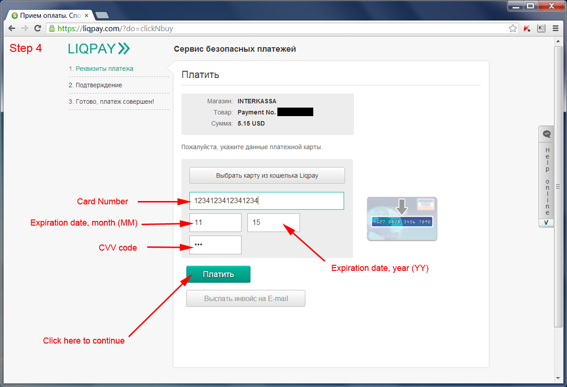This screenshot has width=567, height=387.
Task: Click the CVV code field
Action: pos(215,244)
